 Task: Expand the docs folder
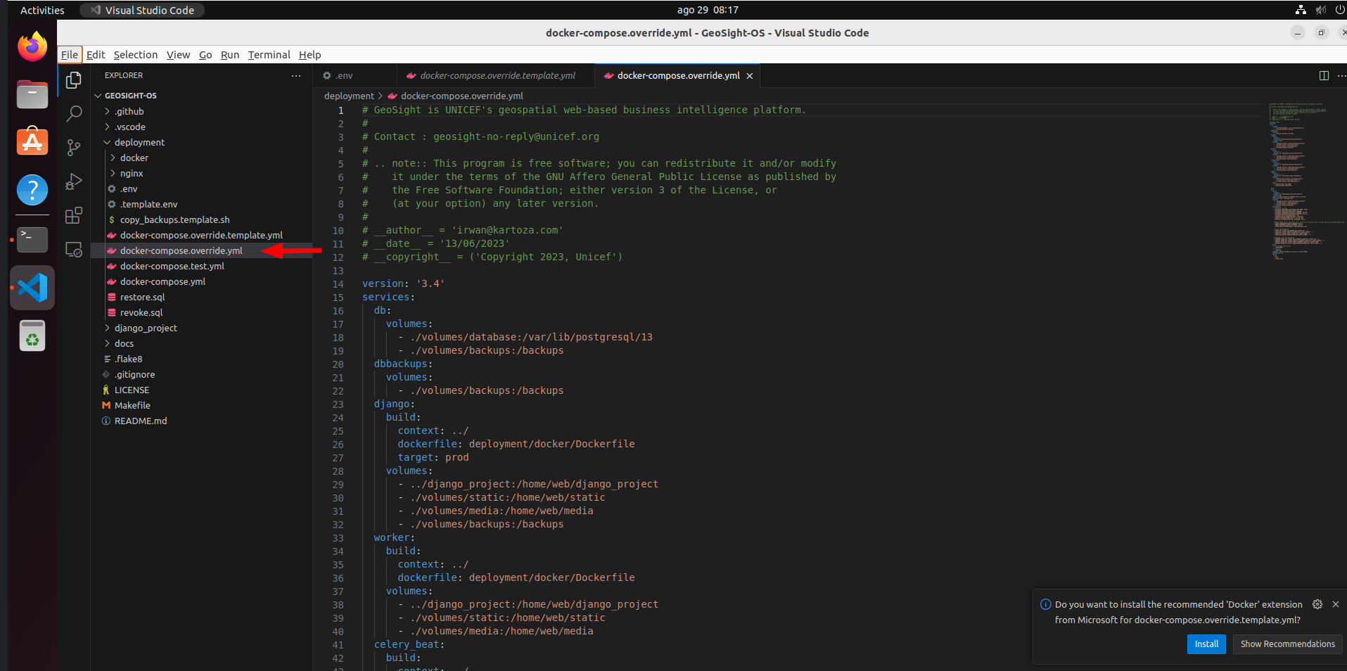pos(201,343)
